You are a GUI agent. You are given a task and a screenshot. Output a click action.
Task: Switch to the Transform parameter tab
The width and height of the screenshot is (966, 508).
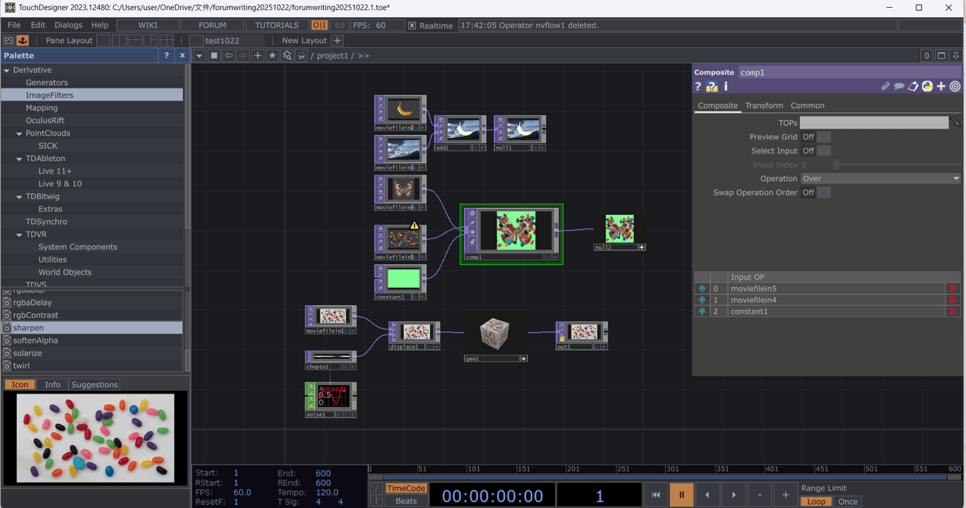(x=764, y=105)
